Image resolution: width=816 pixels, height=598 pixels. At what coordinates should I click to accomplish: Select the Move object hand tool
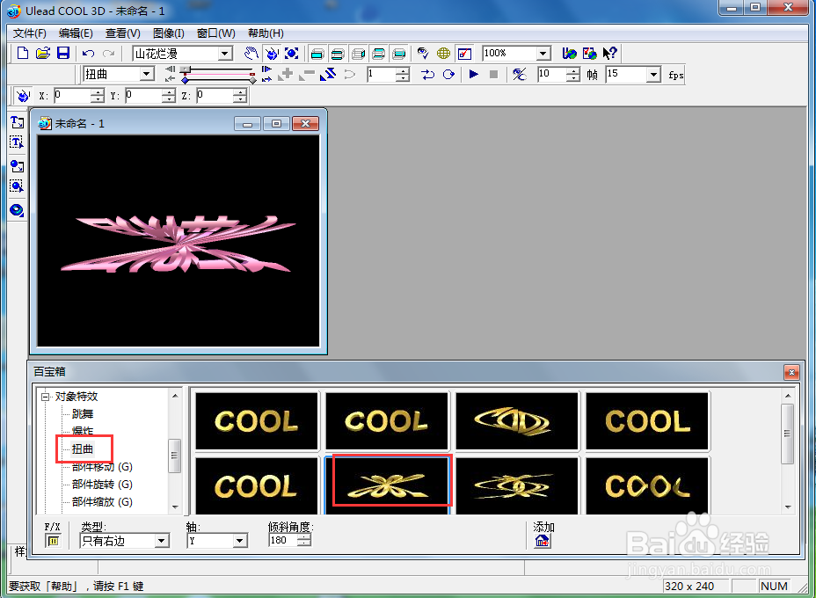pyautogui.click(x=251, y=53)
